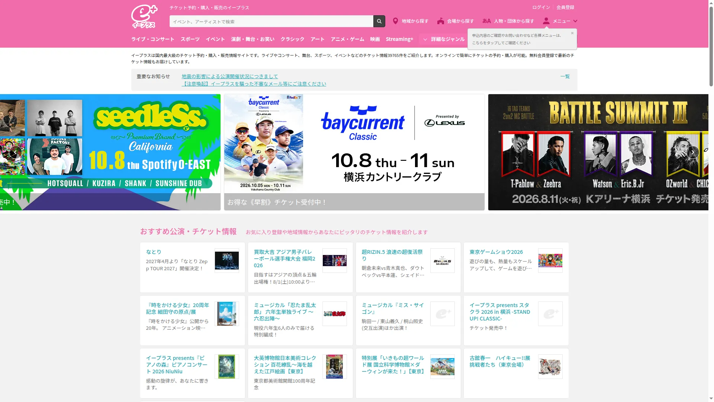Open 『ピアノの森』ピアノコンサート title
The width and height of the screenshot is (714, 402).
tap(177, 365)
